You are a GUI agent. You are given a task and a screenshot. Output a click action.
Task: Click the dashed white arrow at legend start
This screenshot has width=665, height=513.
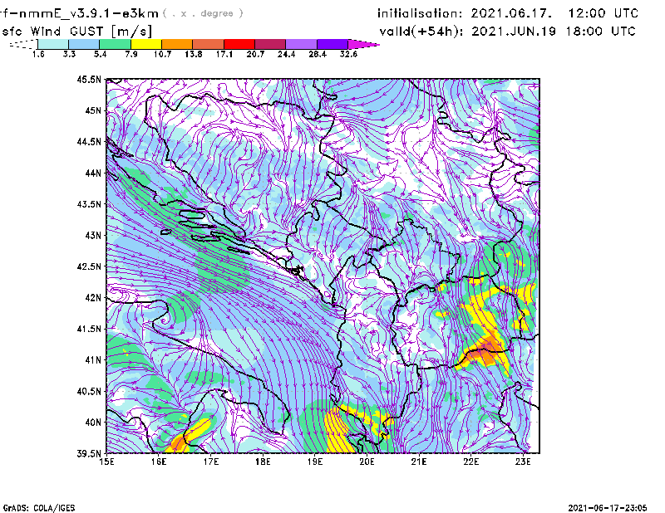click(23, 44)
